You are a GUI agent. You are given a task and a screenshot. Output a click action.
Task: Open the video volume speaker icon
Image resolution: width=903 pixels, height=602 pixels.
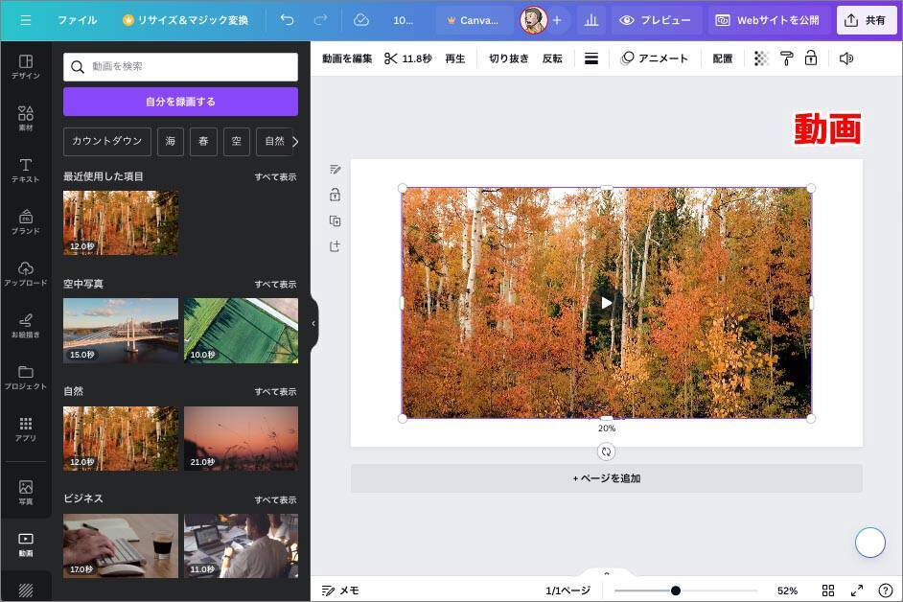pos(845,58)
